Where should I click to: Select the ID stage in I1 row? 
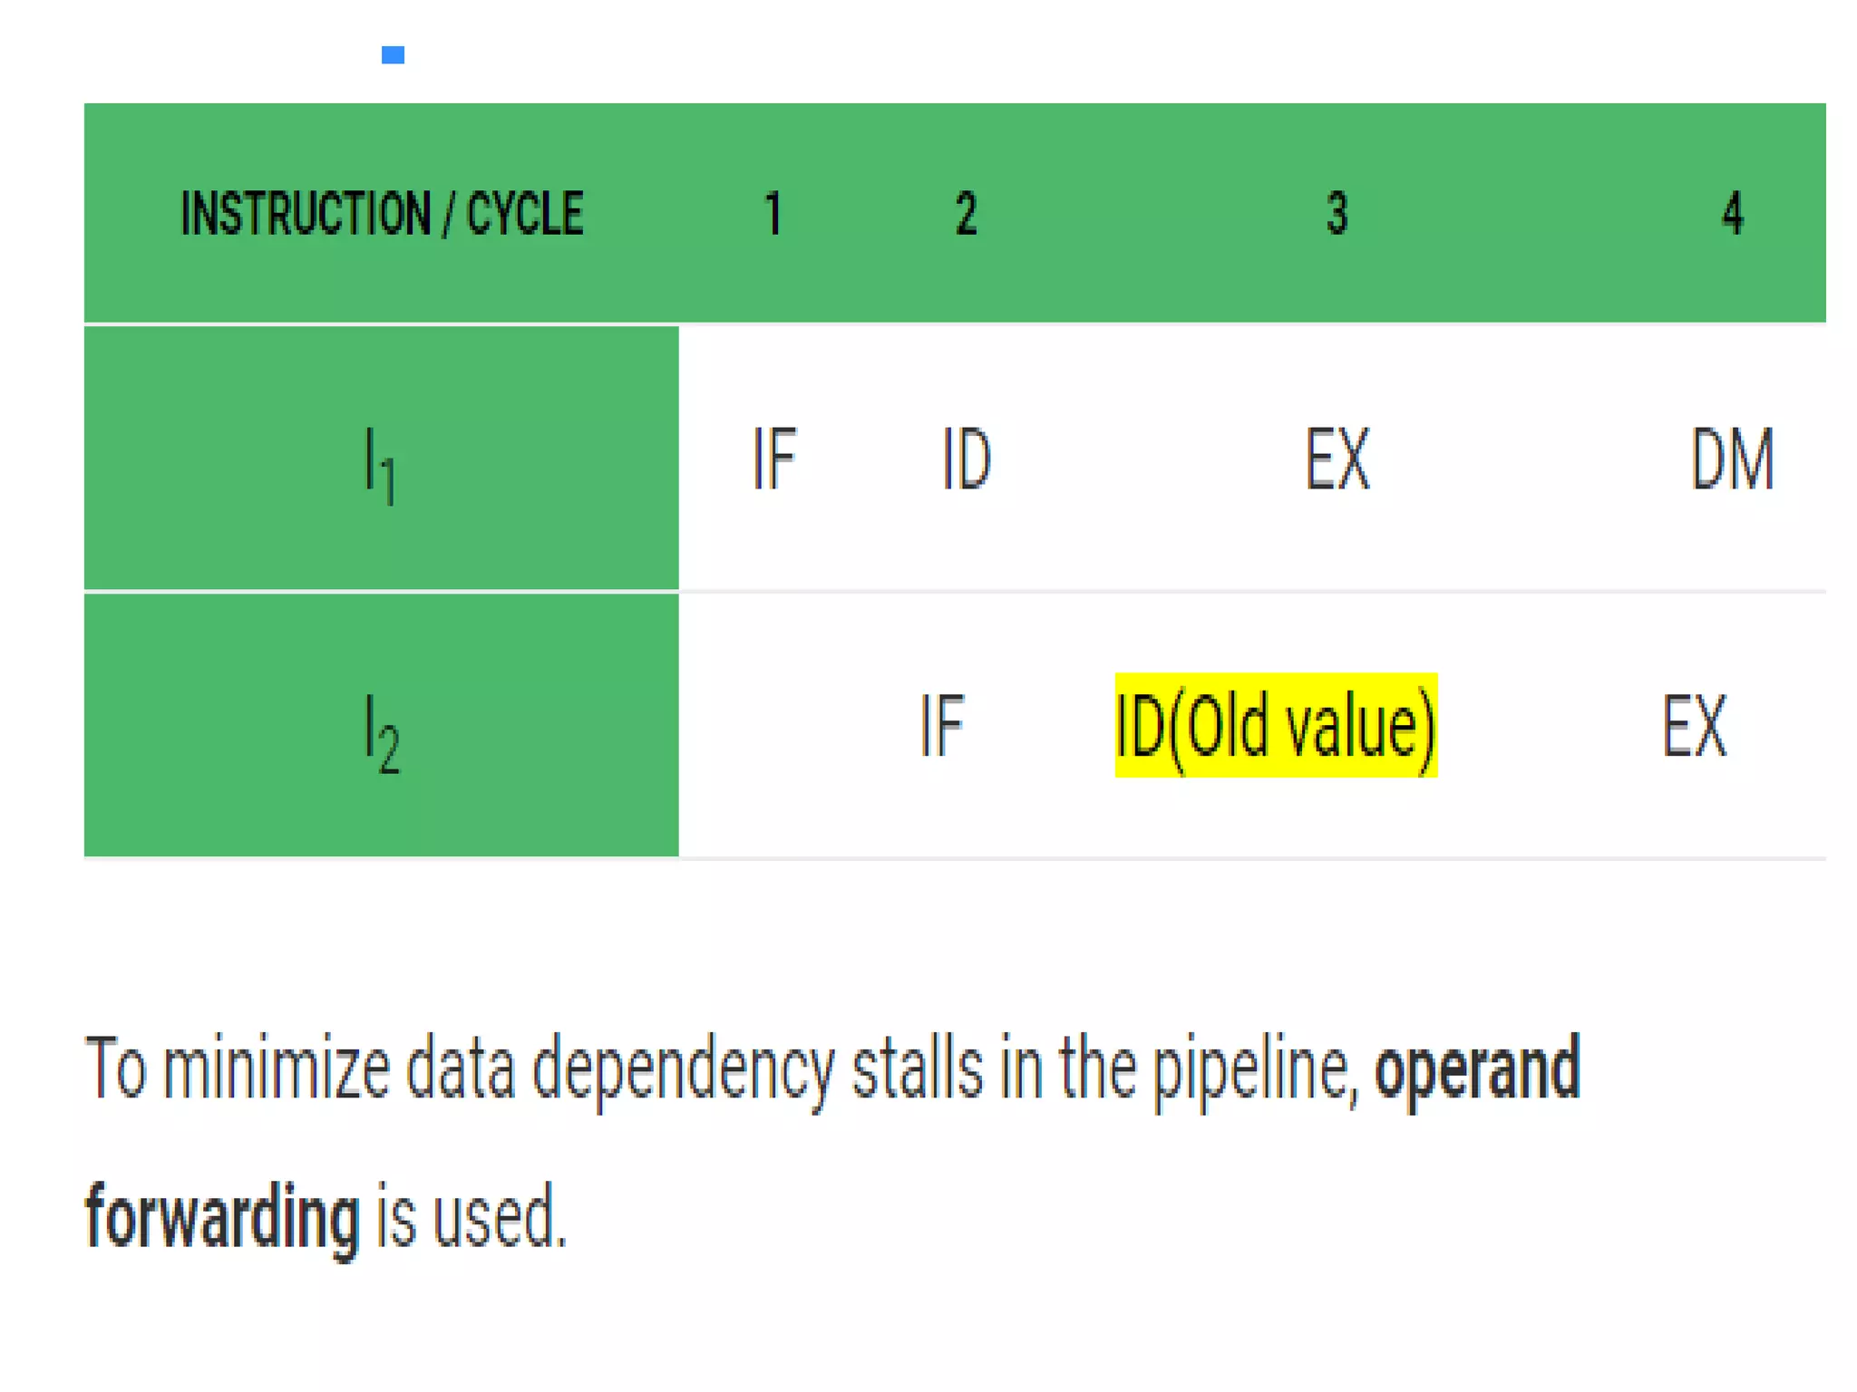point(967,459)
